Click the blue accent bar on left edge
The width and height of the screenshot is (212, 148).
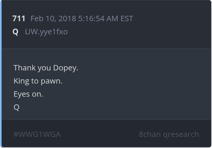click(x=1, y=74)
